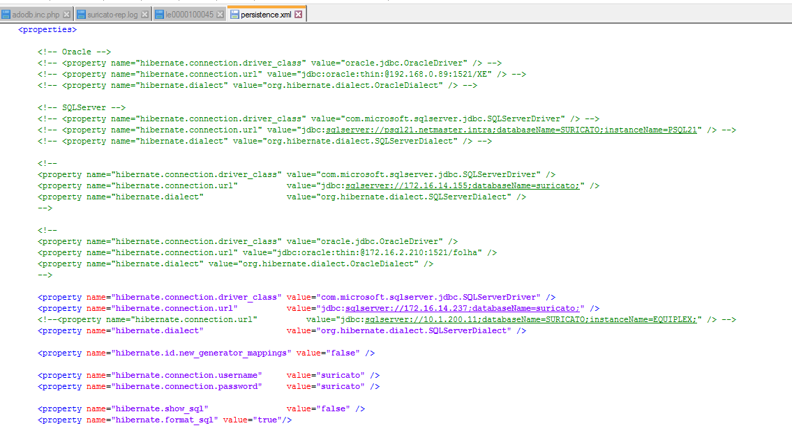792x428 pixels.
Task: Click the save icon on suricato-rep.log tab
Action: click(82, 15)
